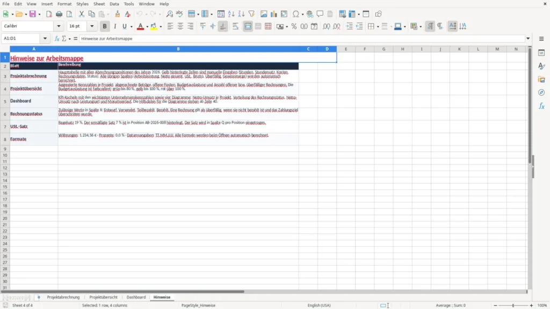Sort descending Z to A

(x=241, y=14)
